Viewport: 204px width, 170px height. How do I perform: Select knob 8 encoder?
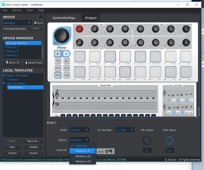click(186, 29)
